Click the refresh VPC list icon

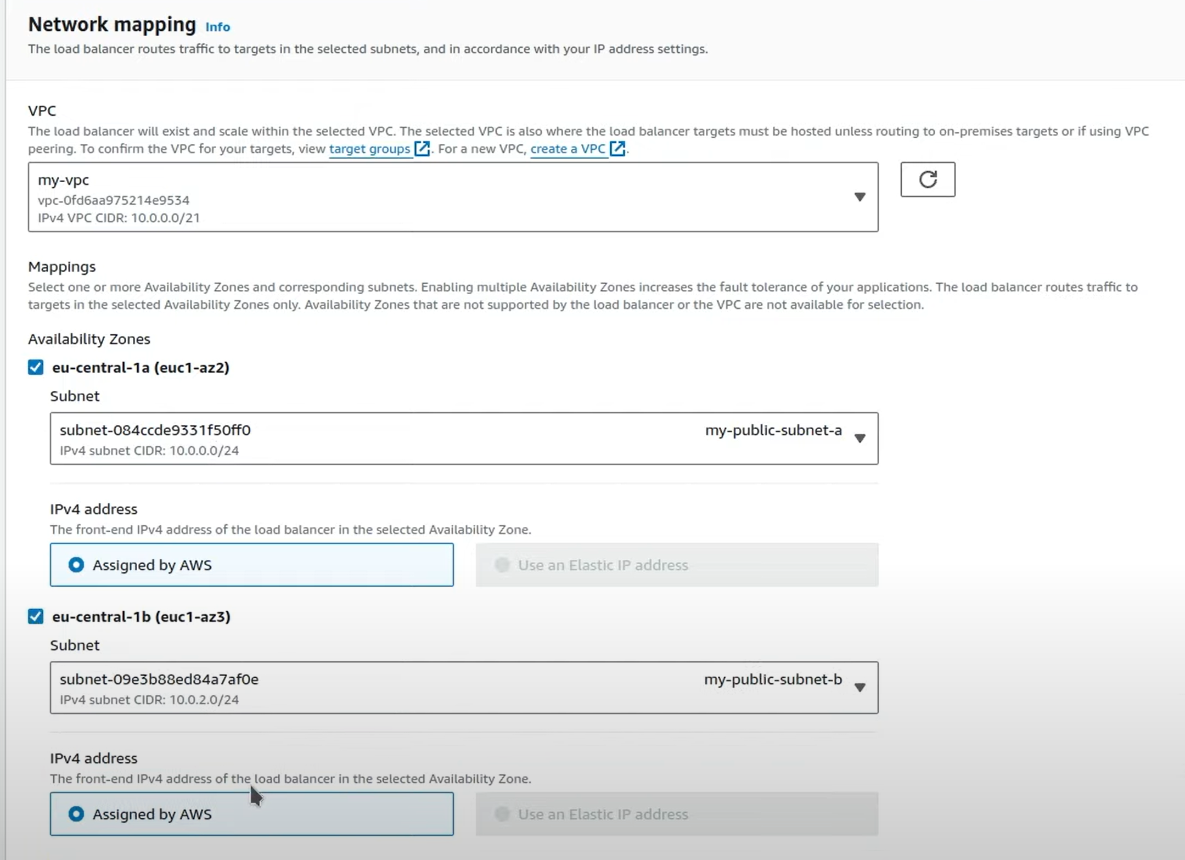point(927,179)
